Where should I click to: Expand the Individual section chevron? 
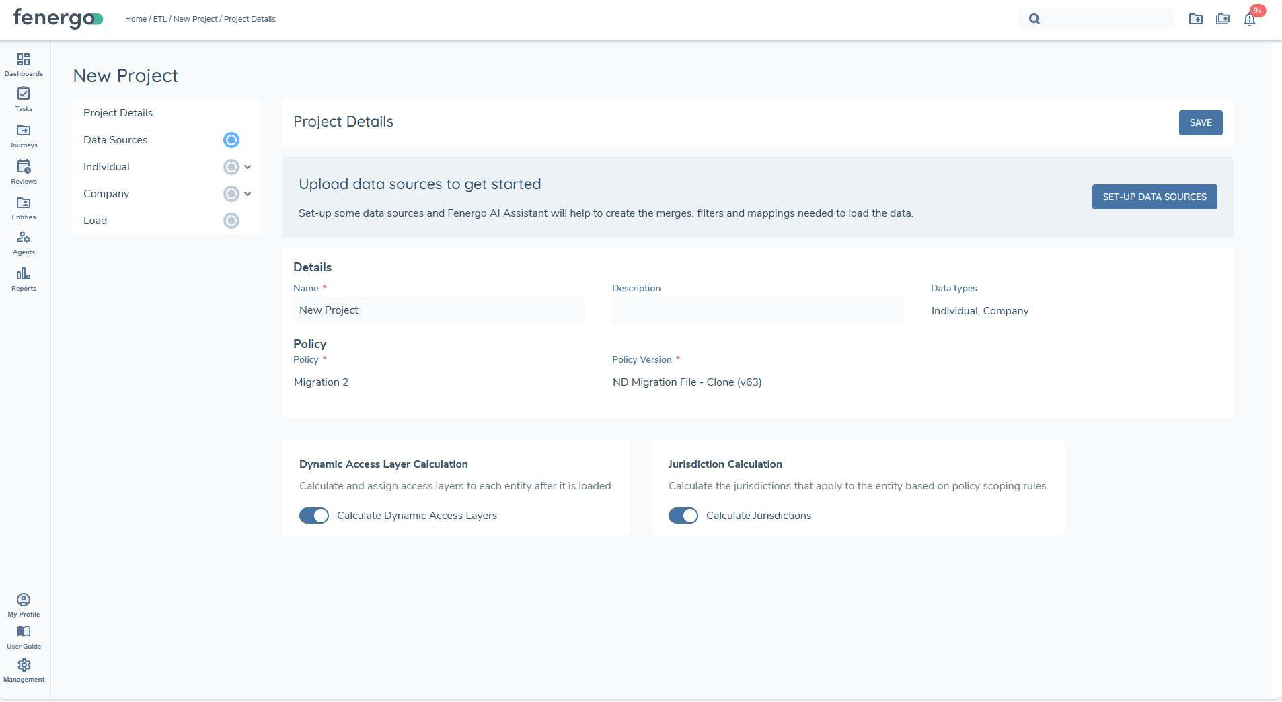[x=248, y=167]
